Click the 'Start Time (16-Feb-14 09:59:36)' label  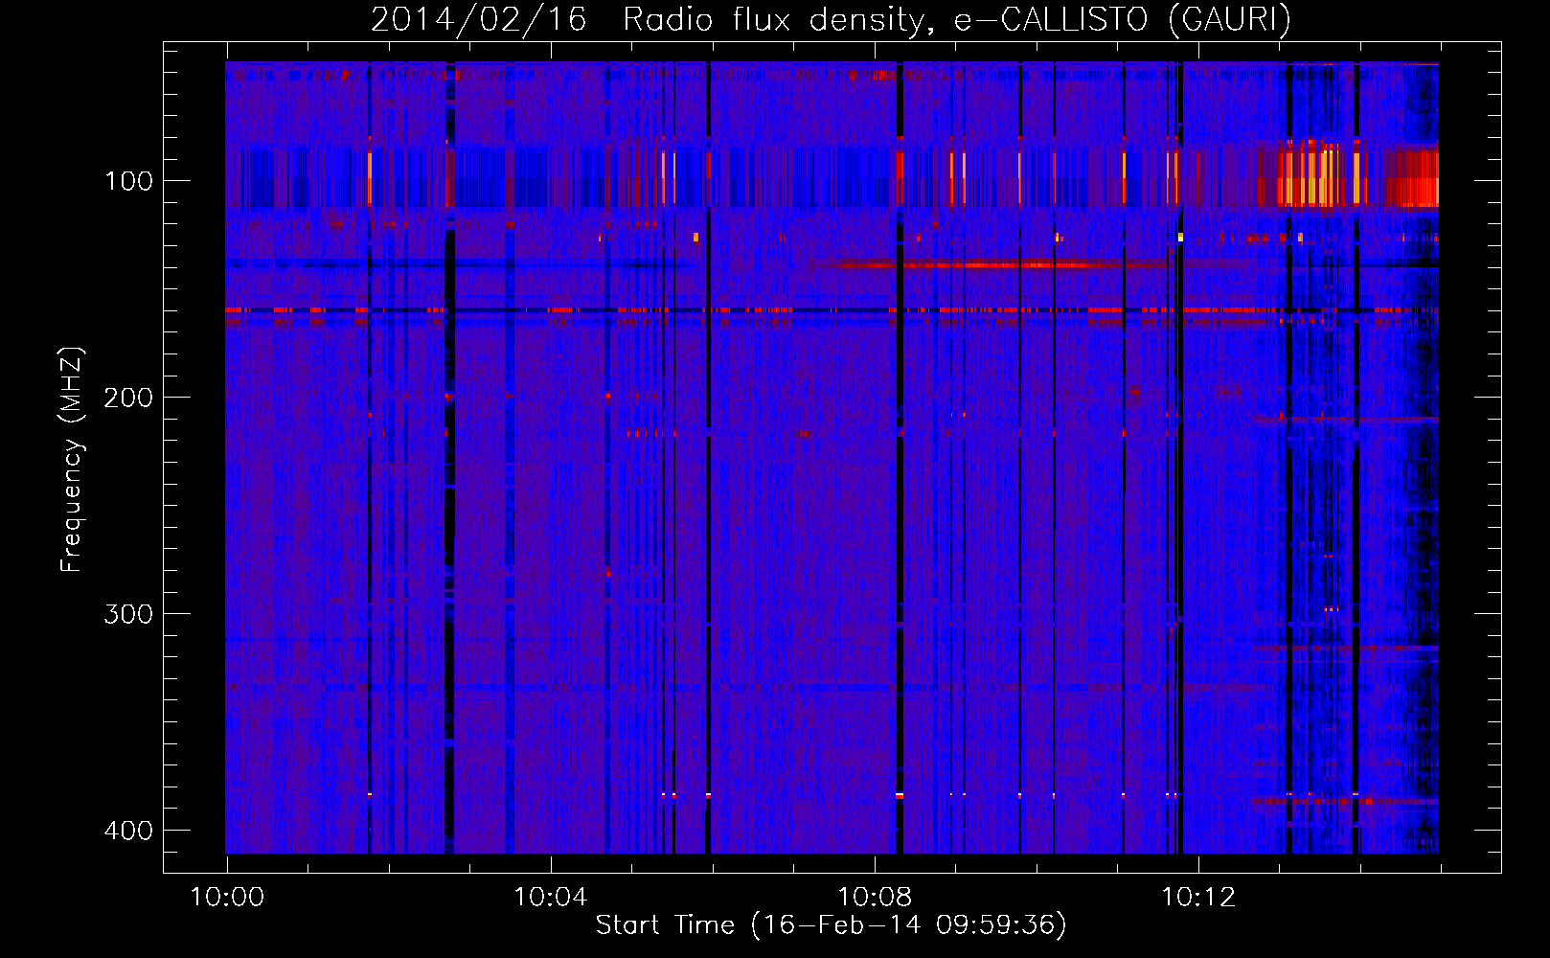pyautogui.click(x=831, y=925)
